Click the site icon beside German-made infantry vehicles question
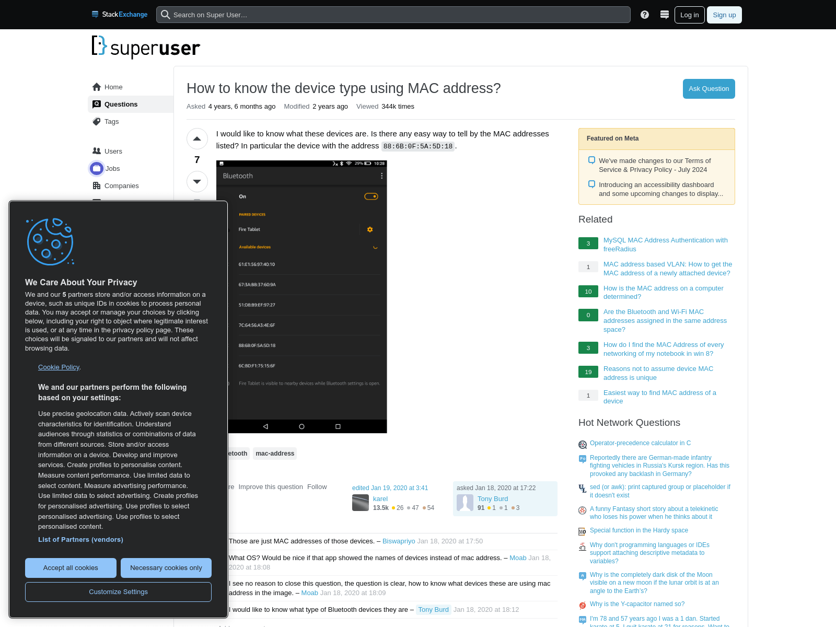The height and width of the screenshot is (627, 836). pyautogui.click(x=583, y=459)
